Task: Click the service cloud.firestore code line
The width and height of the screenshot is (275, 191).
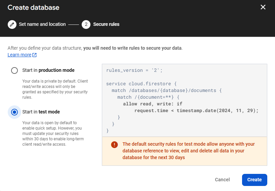Action: tap(141, 84)
